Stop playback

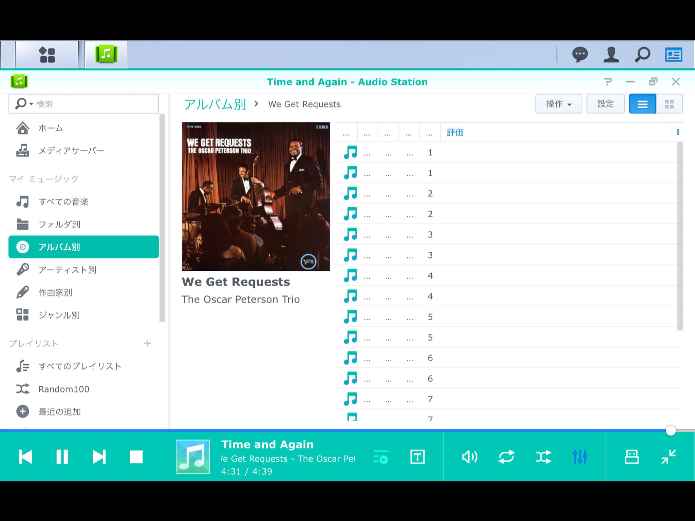pyautogui.click(x=136, y=457)
